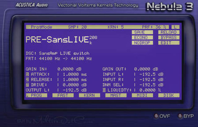Viewport: 198px width, 127px height.
Task: Click the OVF overflow LED
Action: tap(156, 116)
